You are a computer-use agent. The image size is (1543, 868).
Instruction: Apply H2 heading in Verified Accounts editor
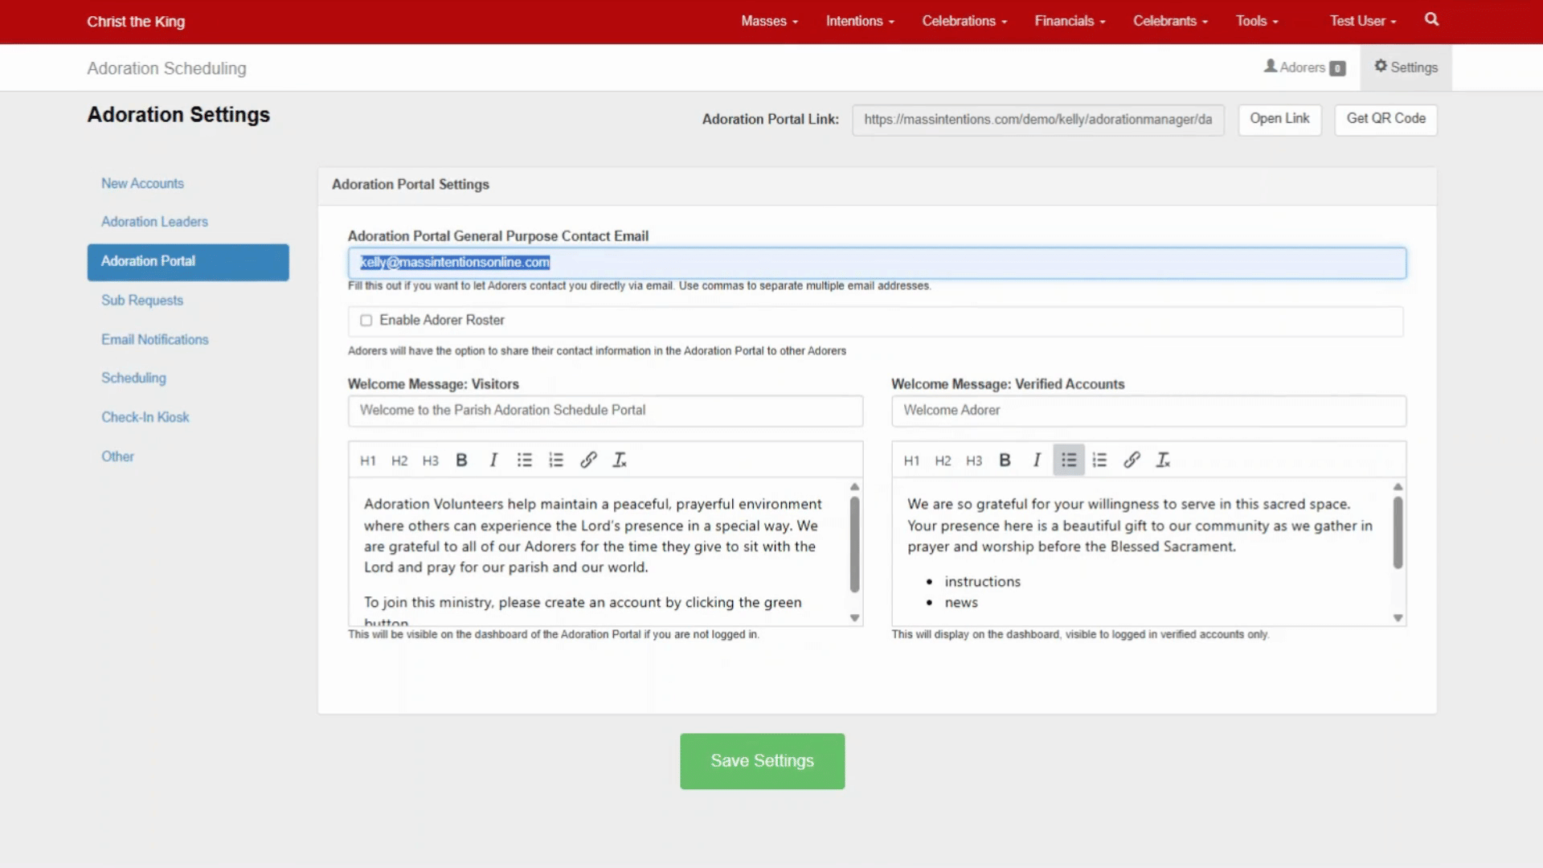[943, 461]
